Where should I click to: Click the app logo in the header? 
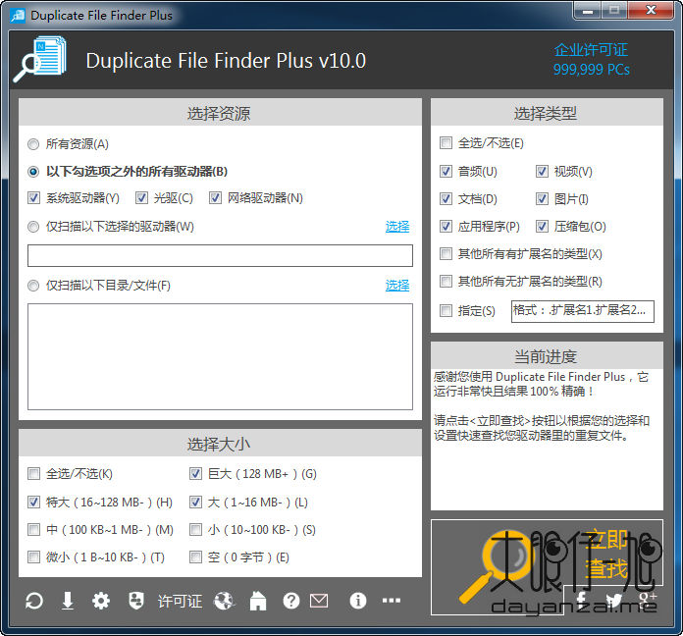(x=40, y=60)
